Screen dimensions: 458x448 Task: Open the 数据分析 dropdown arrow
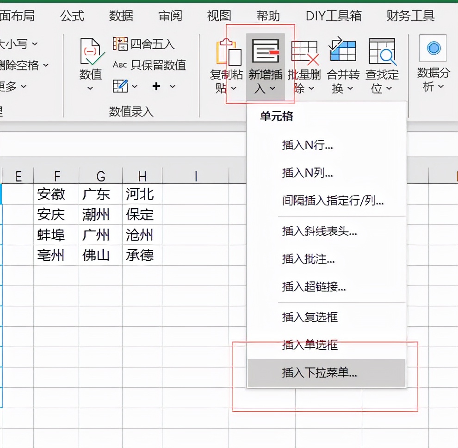pos(441,86)
